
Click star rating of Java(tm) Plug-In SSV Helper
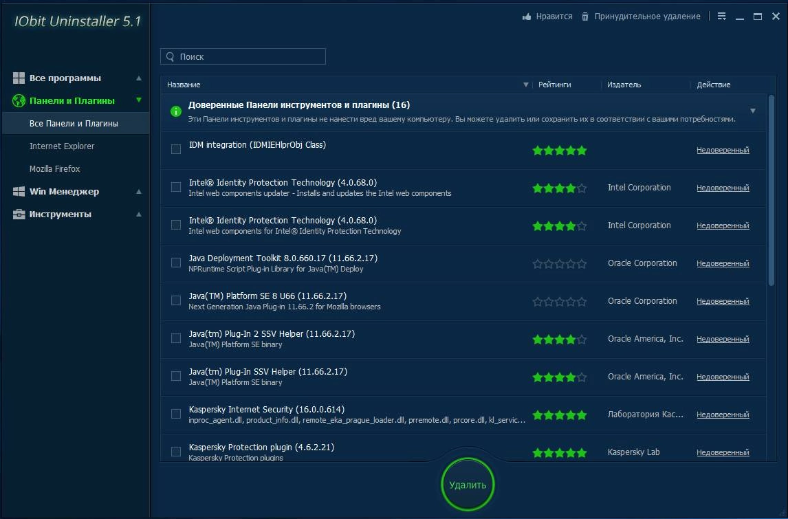[x=559, y=377]
